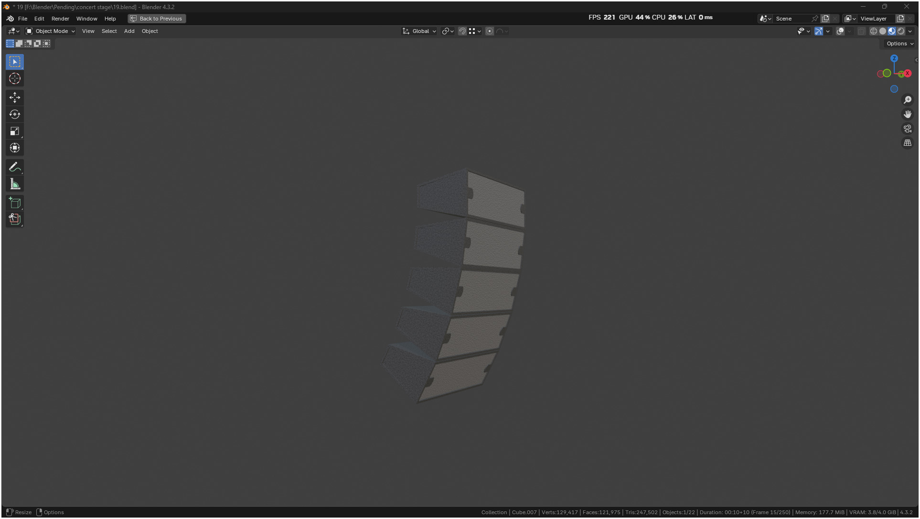Image resolution: width=920 pixels, height=519 pixels.
Task: Open the Add menu in header
Action: [x=129, y=31]
